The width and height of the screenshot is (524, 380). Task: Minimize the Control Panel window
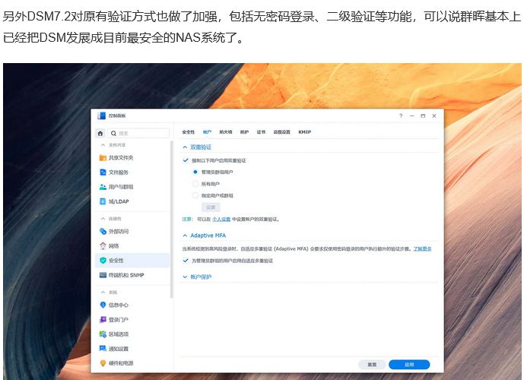coord(411,116)
